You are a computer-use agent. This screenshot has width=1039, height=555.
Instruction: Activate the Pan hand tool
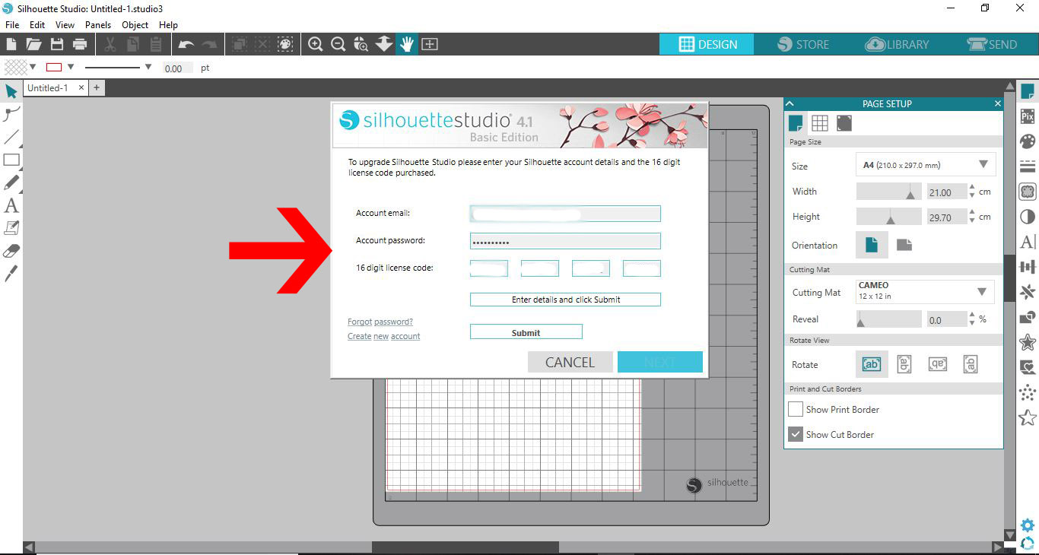407,44
